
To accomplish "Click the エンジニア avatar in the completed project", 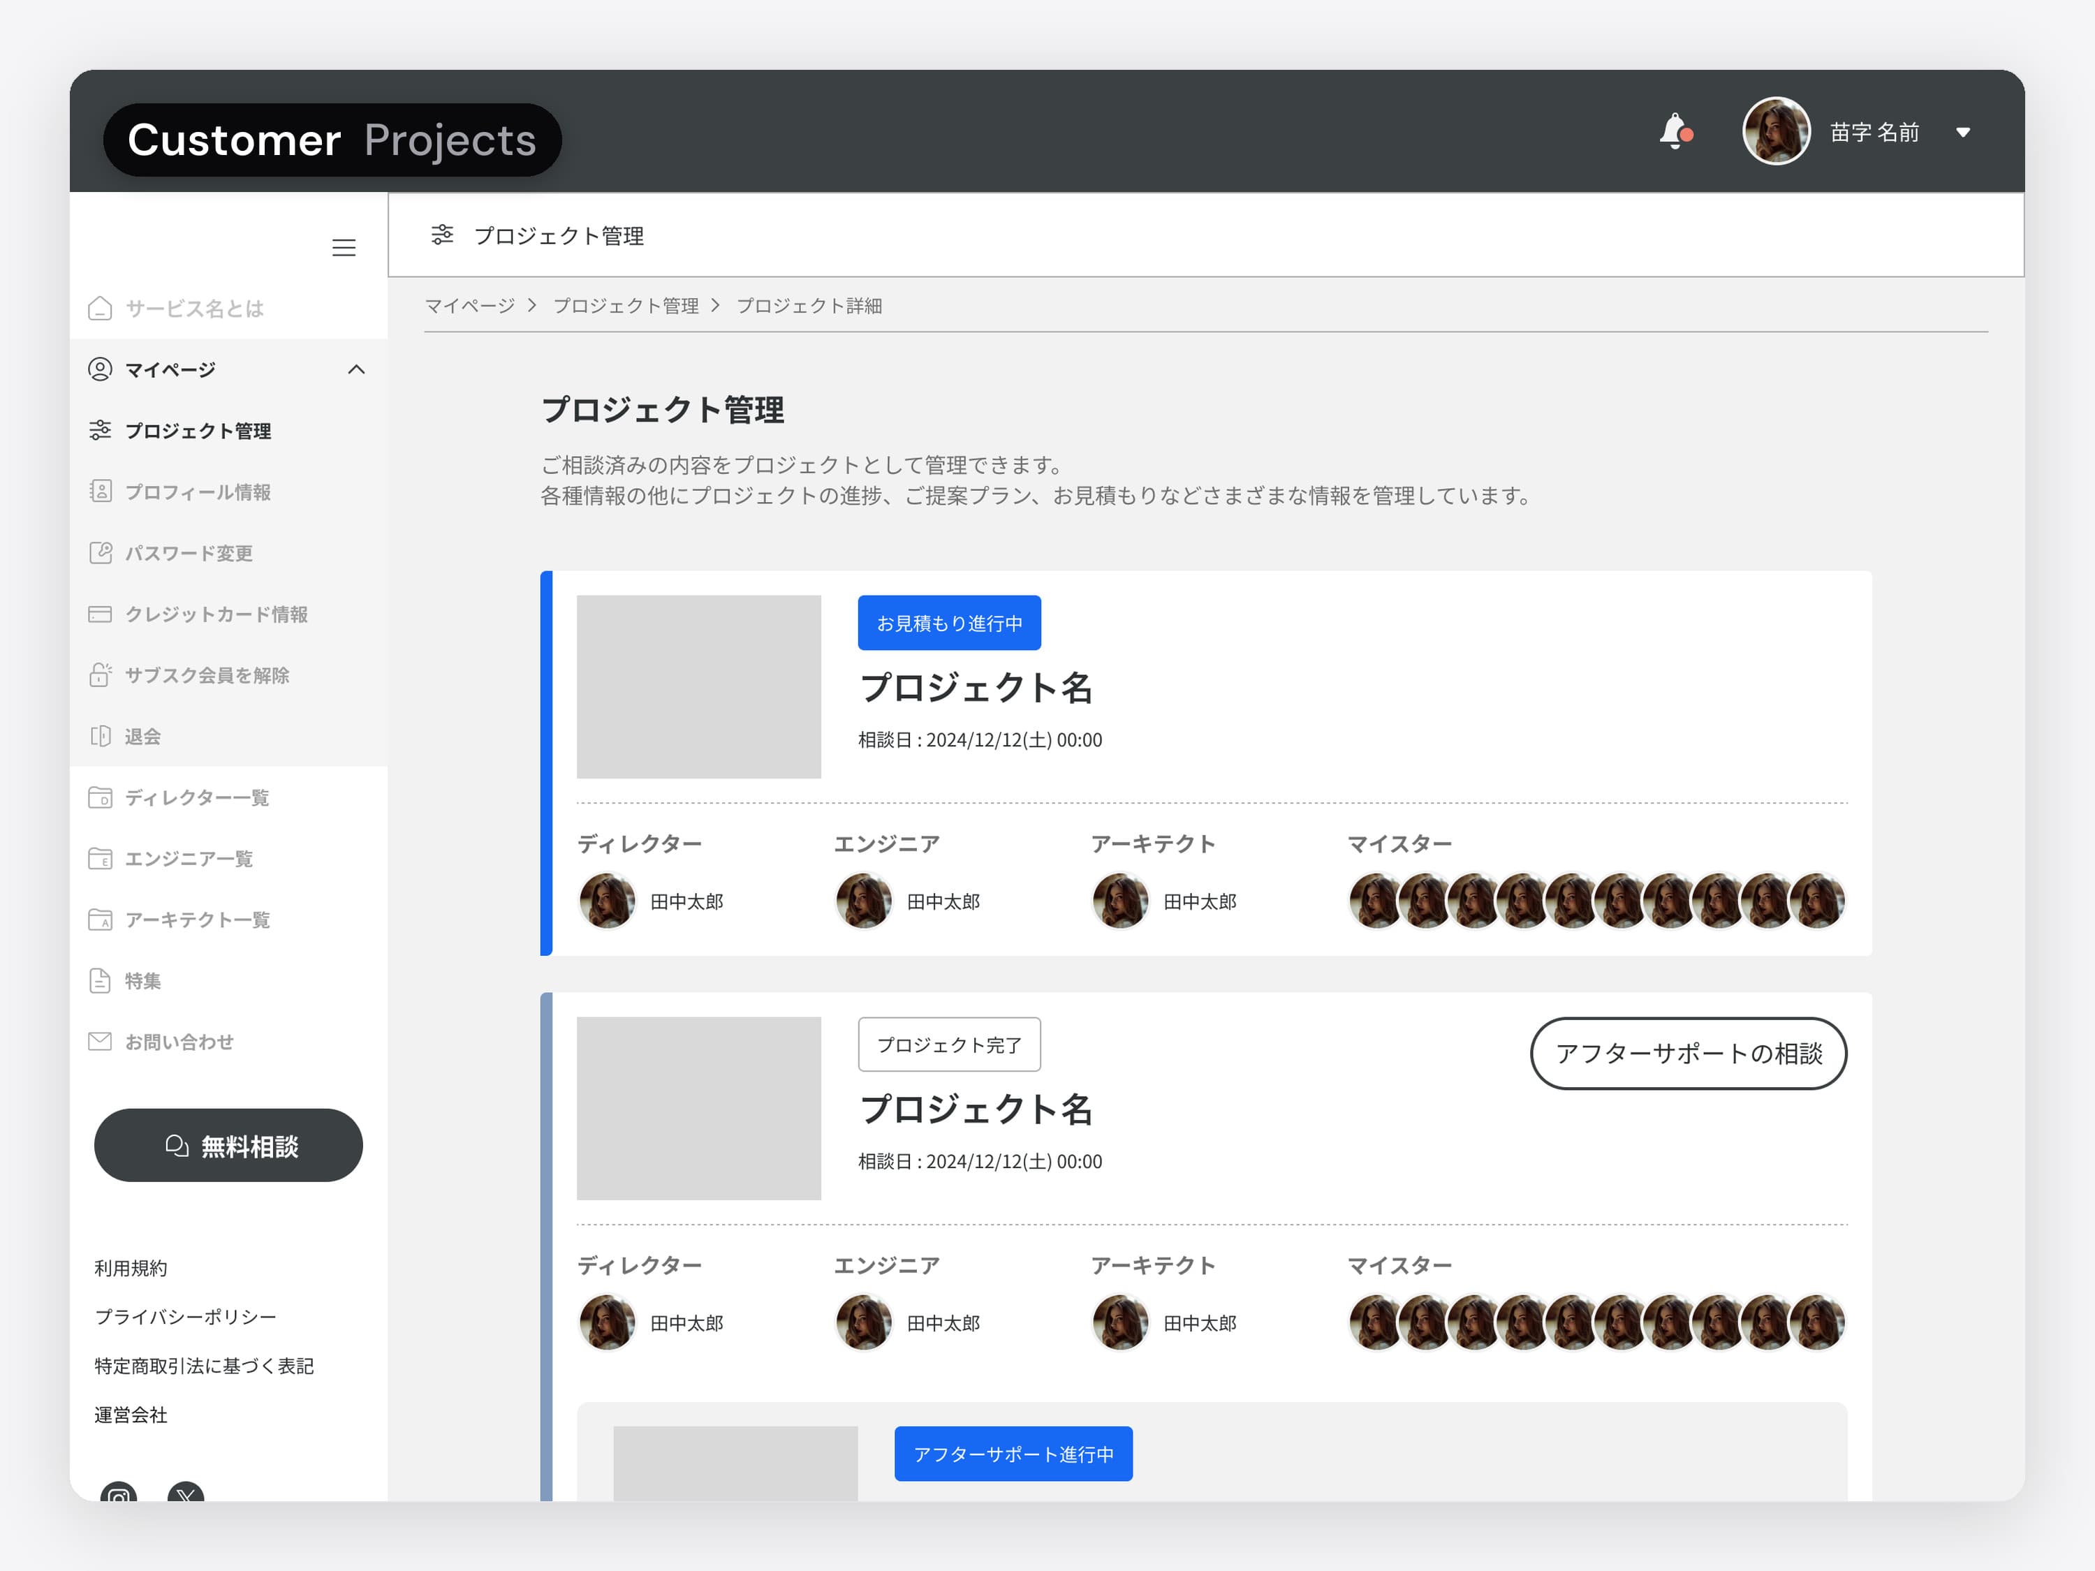I will 864,1323.
